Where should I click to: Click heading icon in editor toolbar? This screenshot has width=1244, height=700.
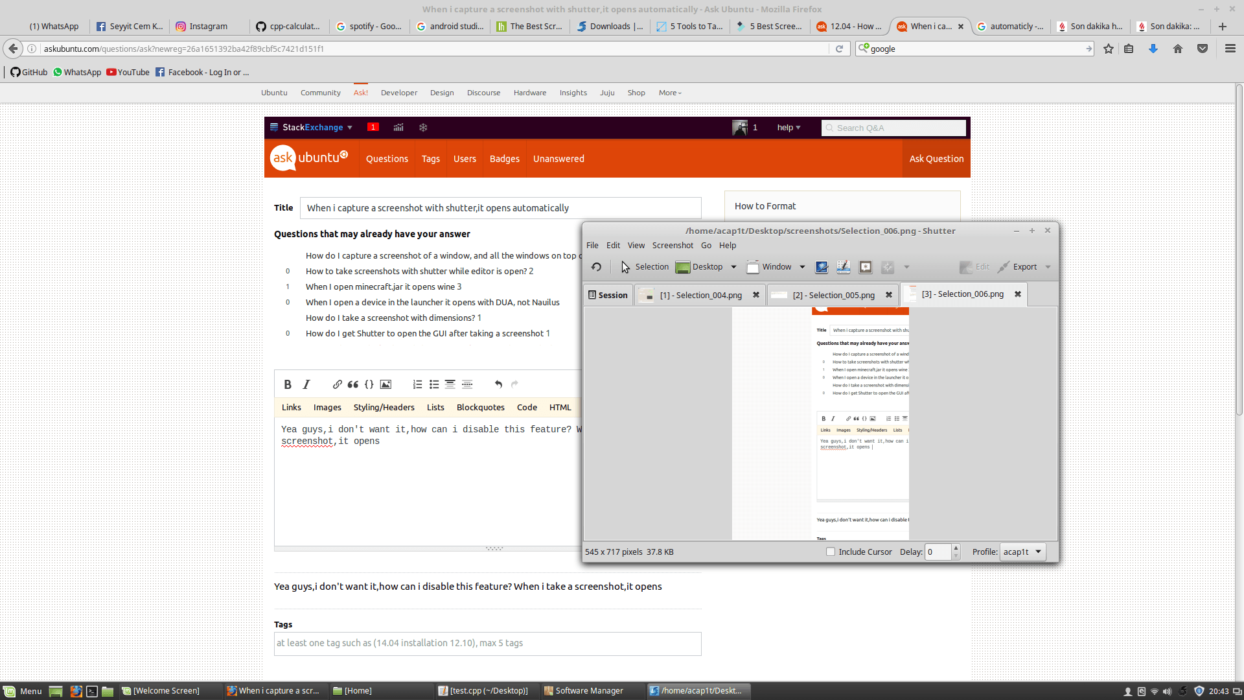click(x=450, y=384)
